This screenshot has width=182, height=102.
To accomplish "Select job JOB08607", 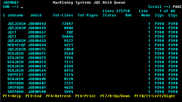I will click(x=37, y=83).
